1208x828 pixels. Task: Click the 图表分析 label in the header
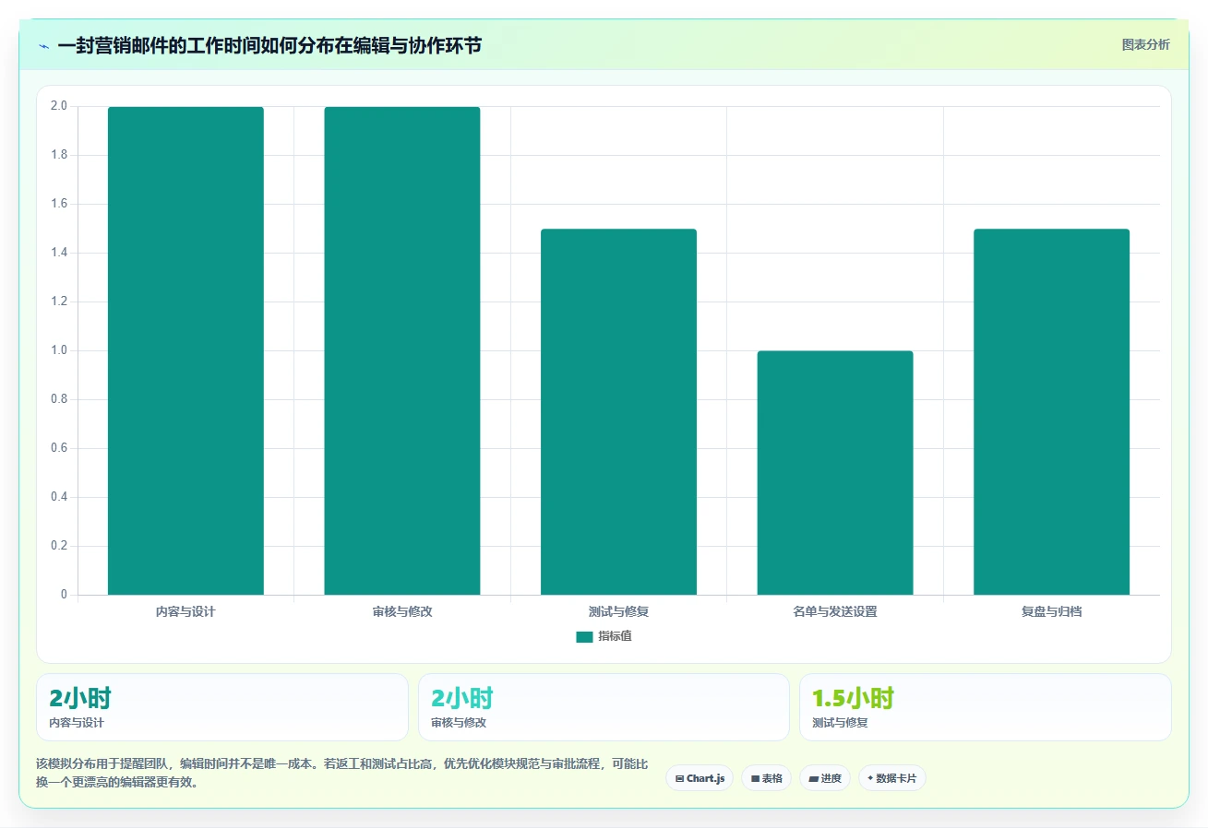point(1145,44)
